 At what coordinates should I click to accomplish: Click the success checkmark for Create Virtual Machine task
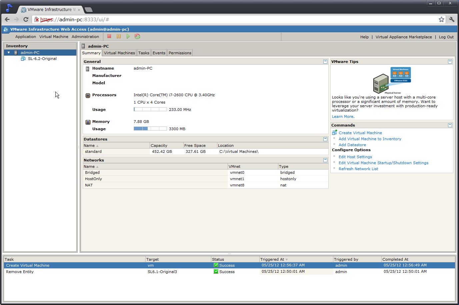[x=216, y=265]
